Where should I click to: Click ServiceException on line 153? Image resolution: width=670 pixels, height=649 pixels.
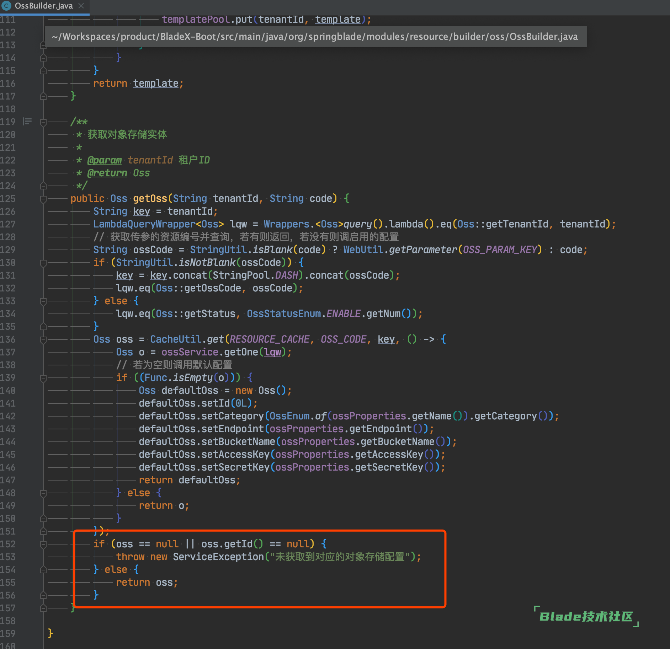218,557
